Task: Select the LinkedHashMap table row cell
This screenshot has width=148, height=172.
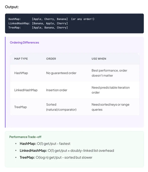Action: point(26,90)
